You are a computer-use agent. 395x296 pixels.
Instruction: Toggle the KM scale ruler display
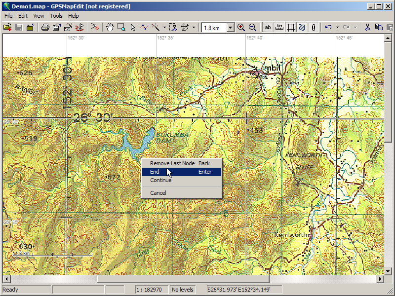279,28
